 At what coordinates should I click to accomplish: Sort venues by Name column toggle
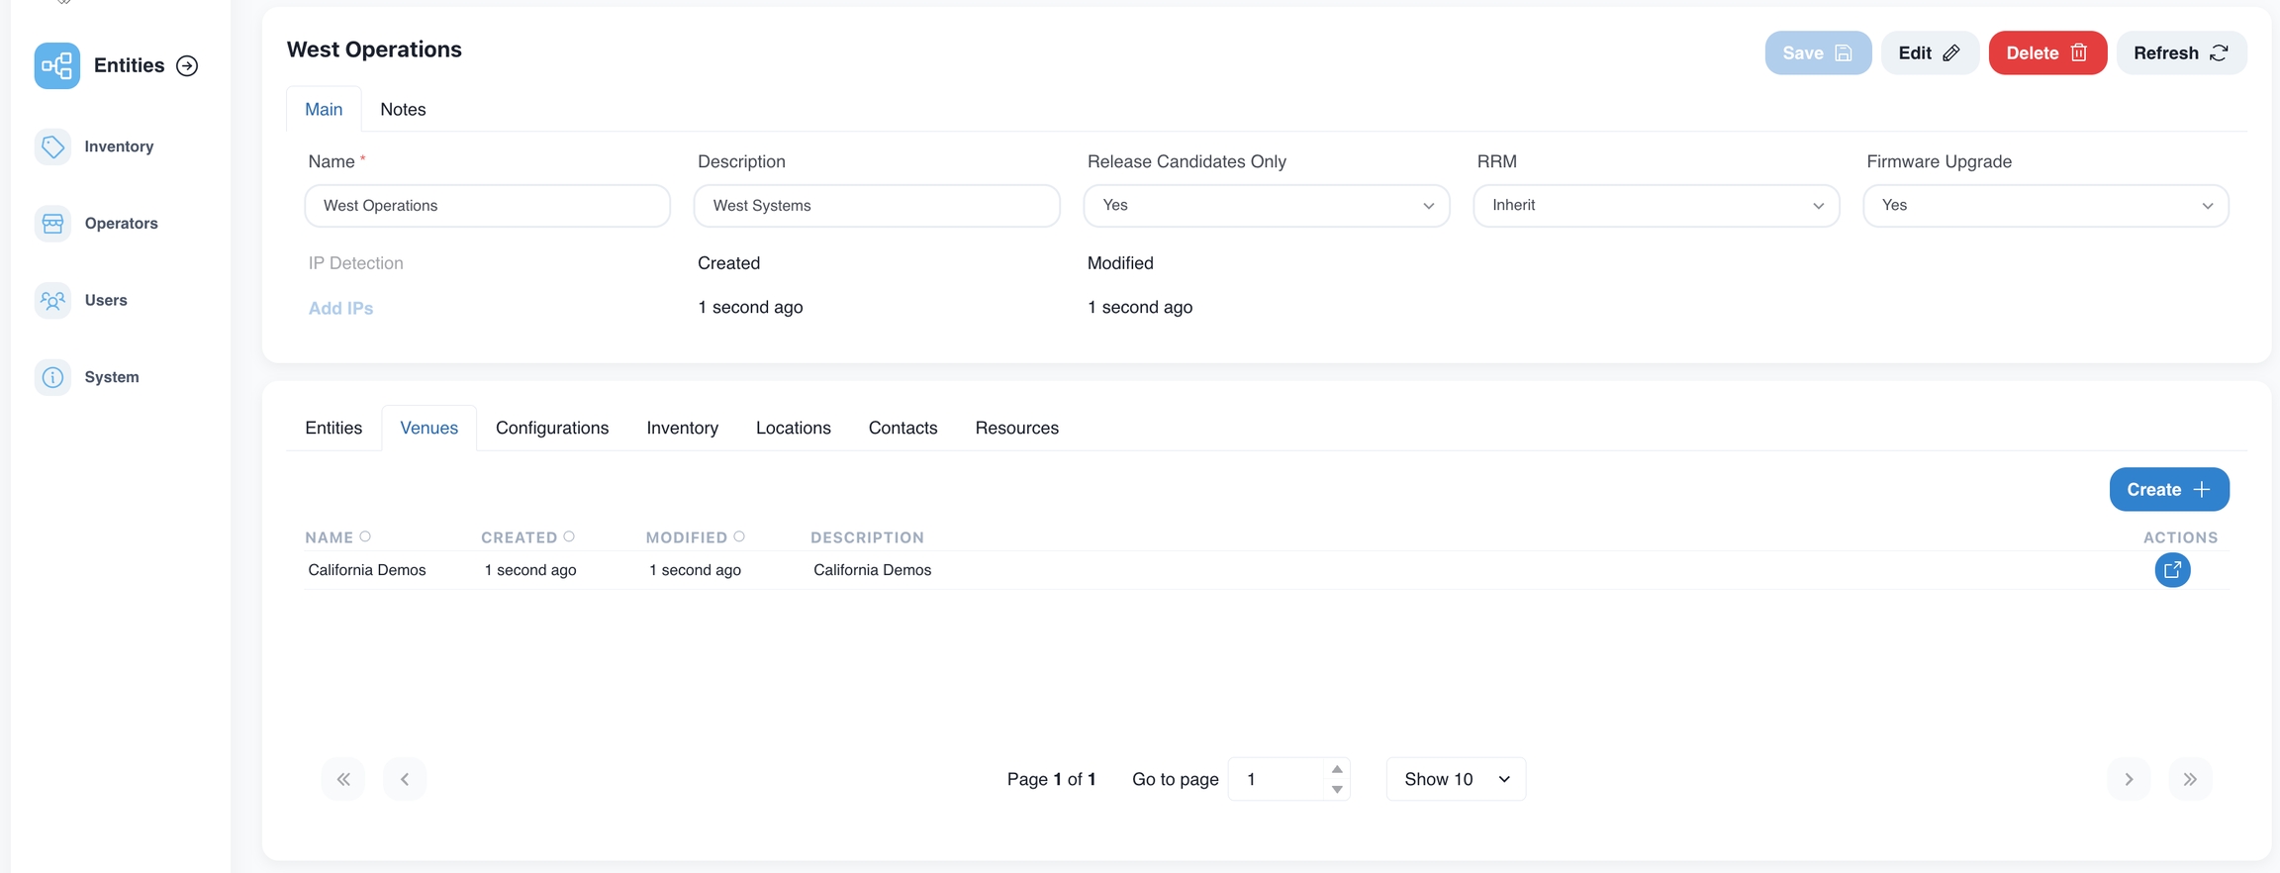tap(365, 537)
